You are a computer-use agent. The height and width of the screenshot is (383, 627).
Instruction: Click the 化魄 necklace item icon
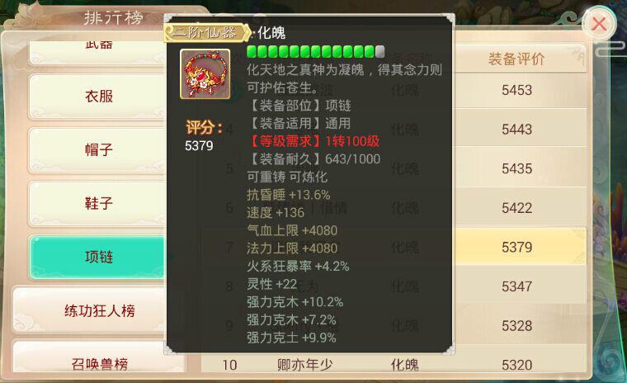coord(205,74)
